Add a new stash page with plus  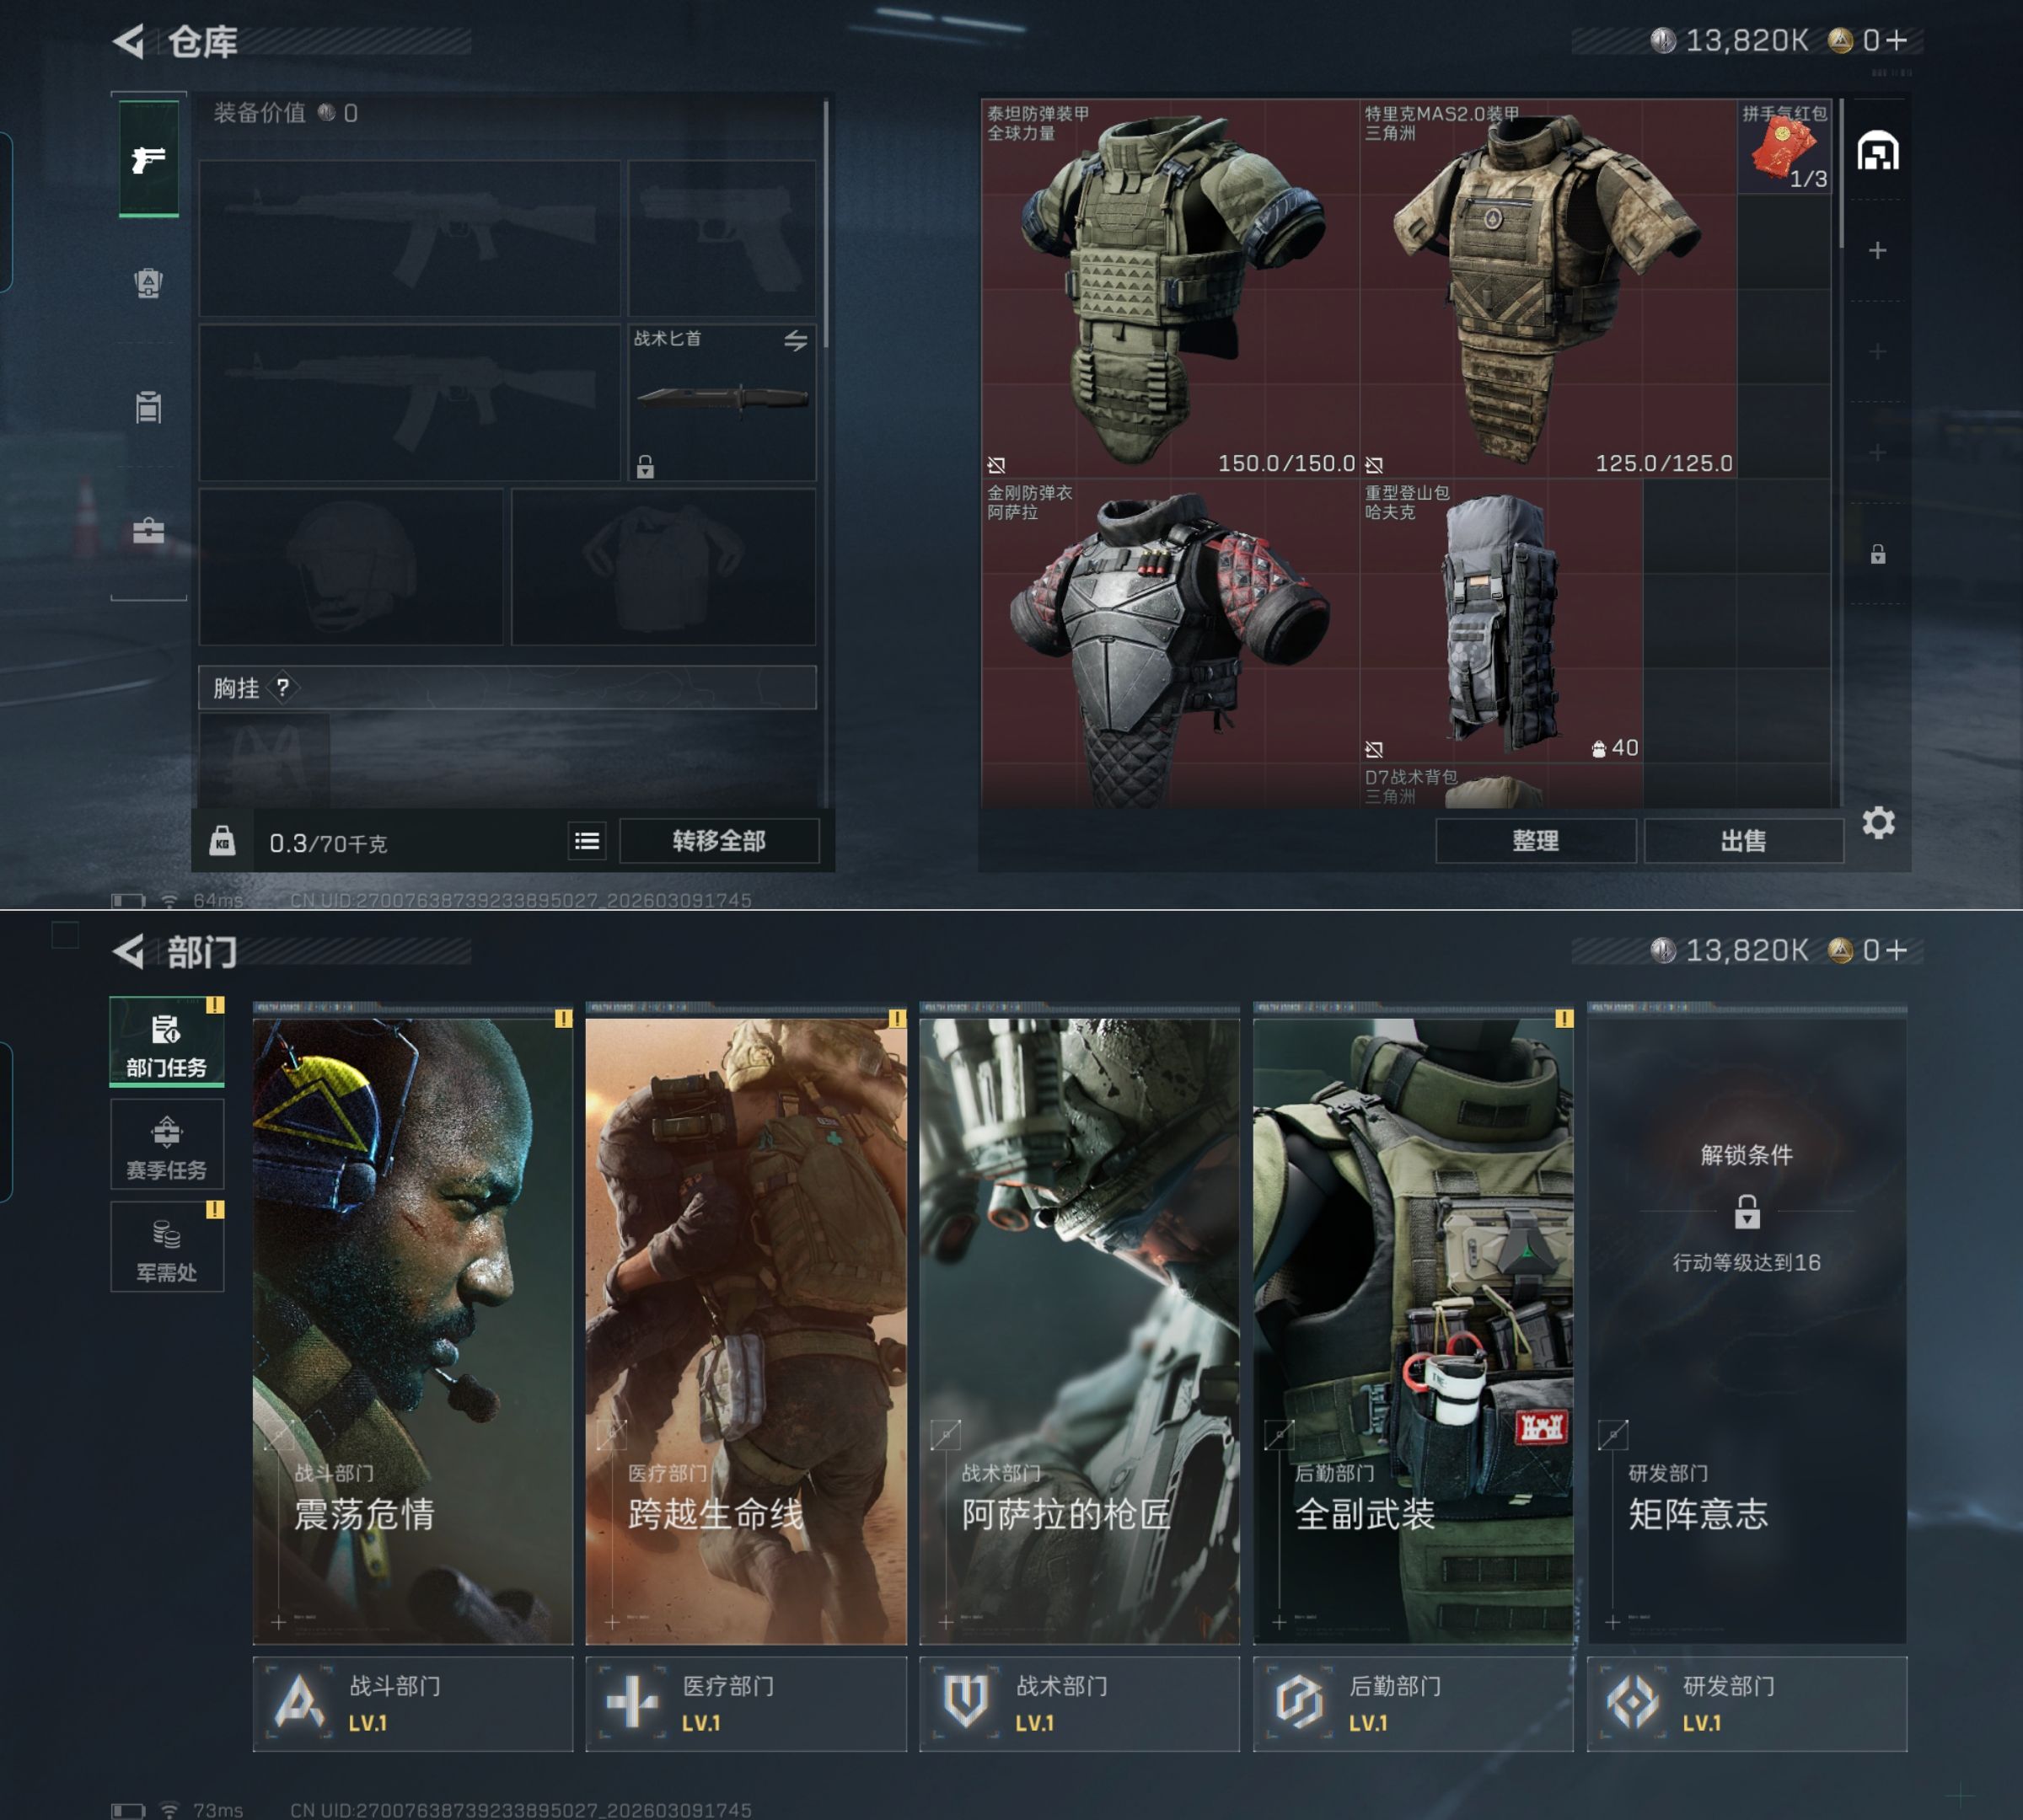[1877, 250]
